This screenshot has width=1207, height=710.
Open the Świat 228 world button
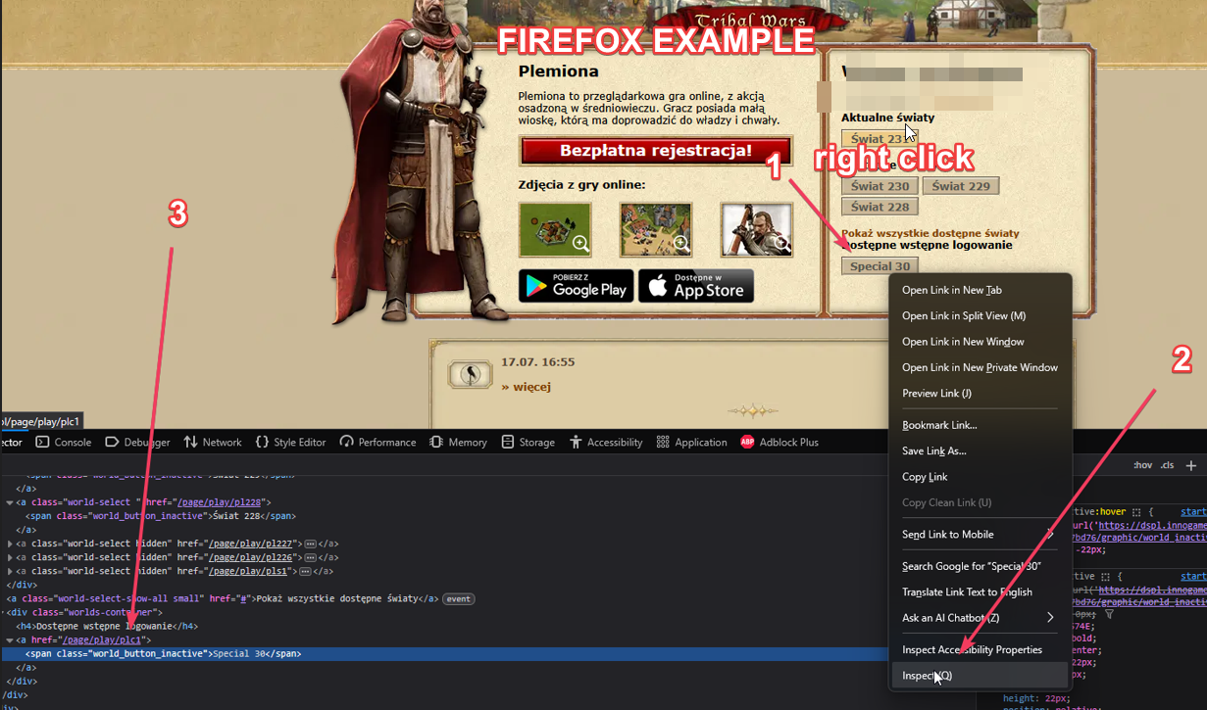(x=880, y=207)
